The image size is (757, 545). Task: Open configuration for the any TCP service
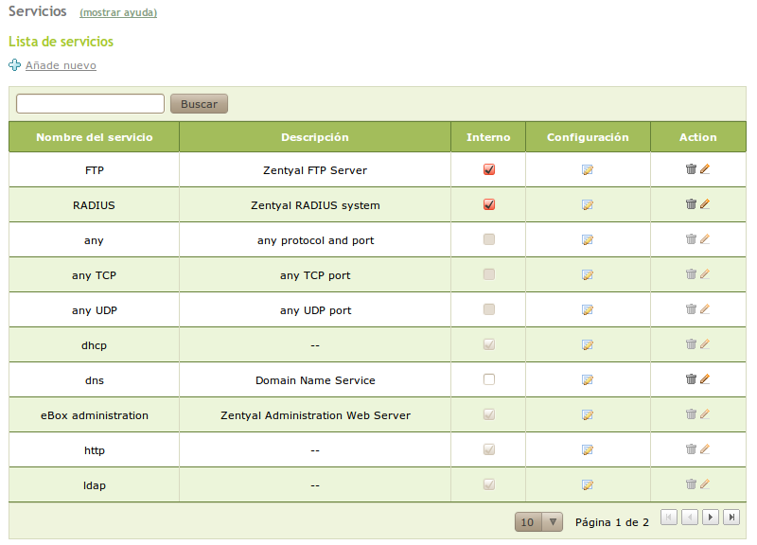point(588,275)
